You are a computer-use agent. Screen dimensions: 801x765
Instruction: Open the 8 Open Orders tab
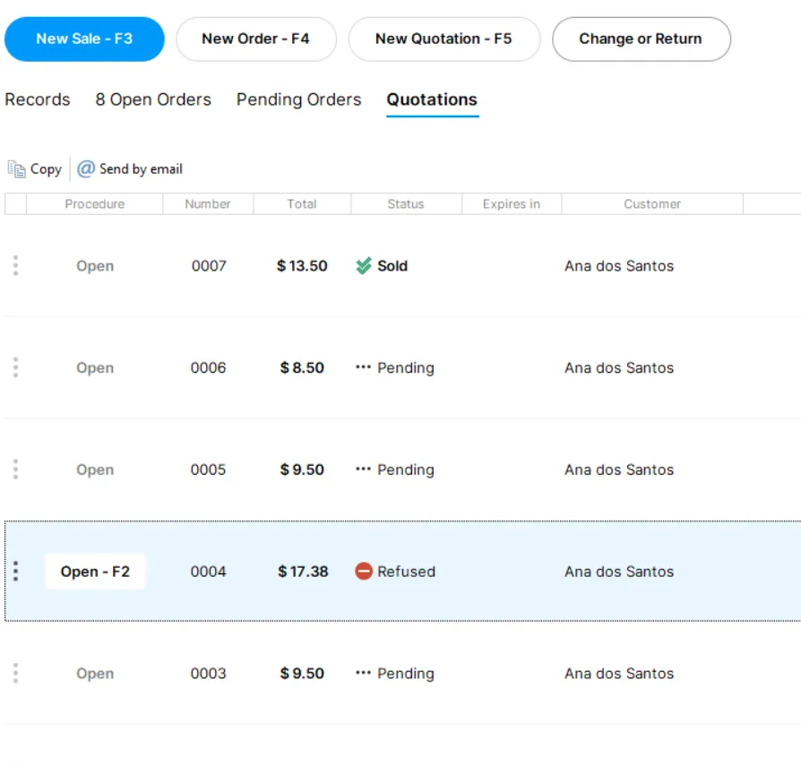[x=152, y=99]
